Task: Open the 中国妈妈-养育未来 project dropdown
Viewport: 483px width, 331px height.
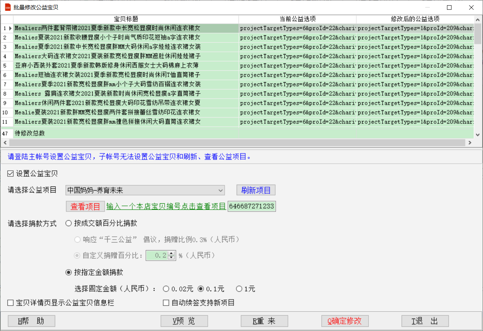Action: 145,190
